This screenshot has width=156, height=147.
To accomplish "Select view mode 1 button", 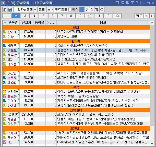I will 82,10.
